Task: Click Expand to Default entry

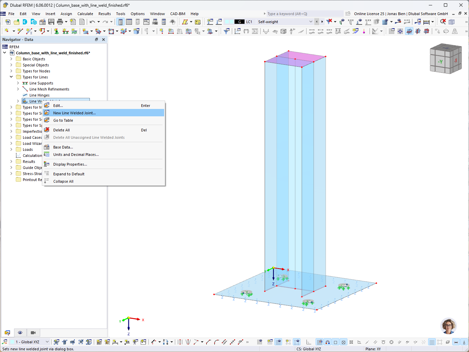Action: click(104, 174)
